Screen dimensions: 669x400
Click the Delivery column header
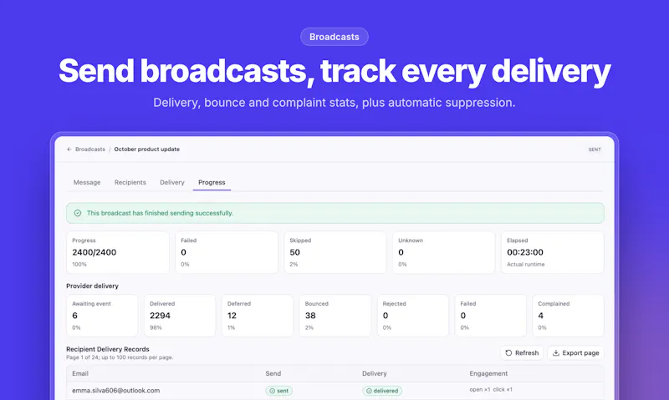click(374, 373)
